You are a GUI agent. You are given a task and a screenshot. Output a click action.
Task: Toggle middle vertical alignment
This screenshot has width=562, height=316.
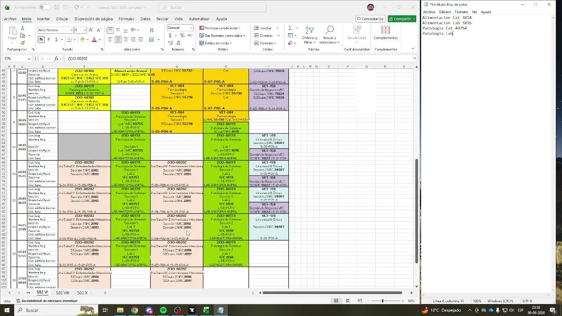coord(118,30)
